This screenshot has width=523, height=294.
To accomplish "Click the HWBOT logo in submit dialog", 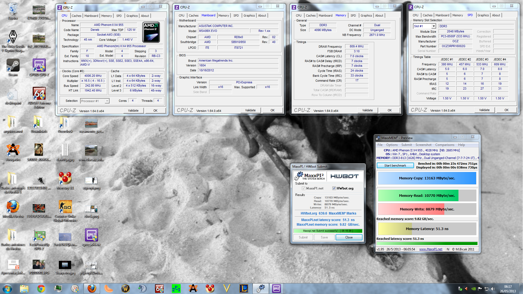I will (344, 176).
